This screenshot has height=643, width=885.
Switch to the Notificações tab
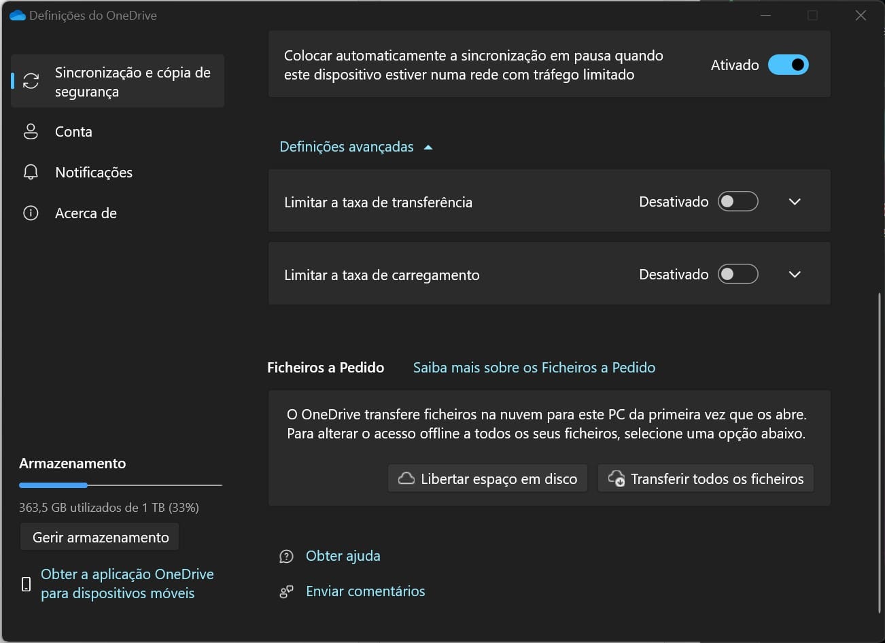[94, 173]
